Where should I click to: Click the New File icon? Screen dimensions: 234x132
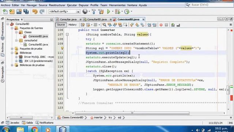[x=5, y=11]
